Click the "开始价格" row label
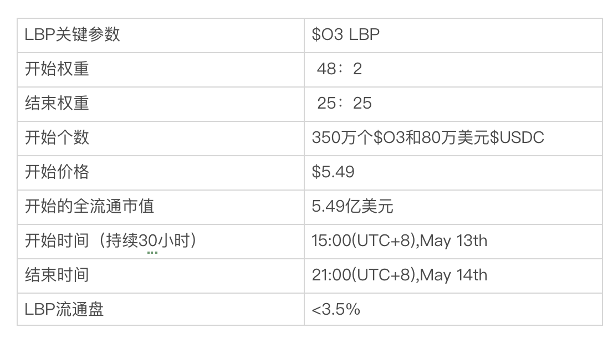 pyautogui.click(x=57, y=172)
